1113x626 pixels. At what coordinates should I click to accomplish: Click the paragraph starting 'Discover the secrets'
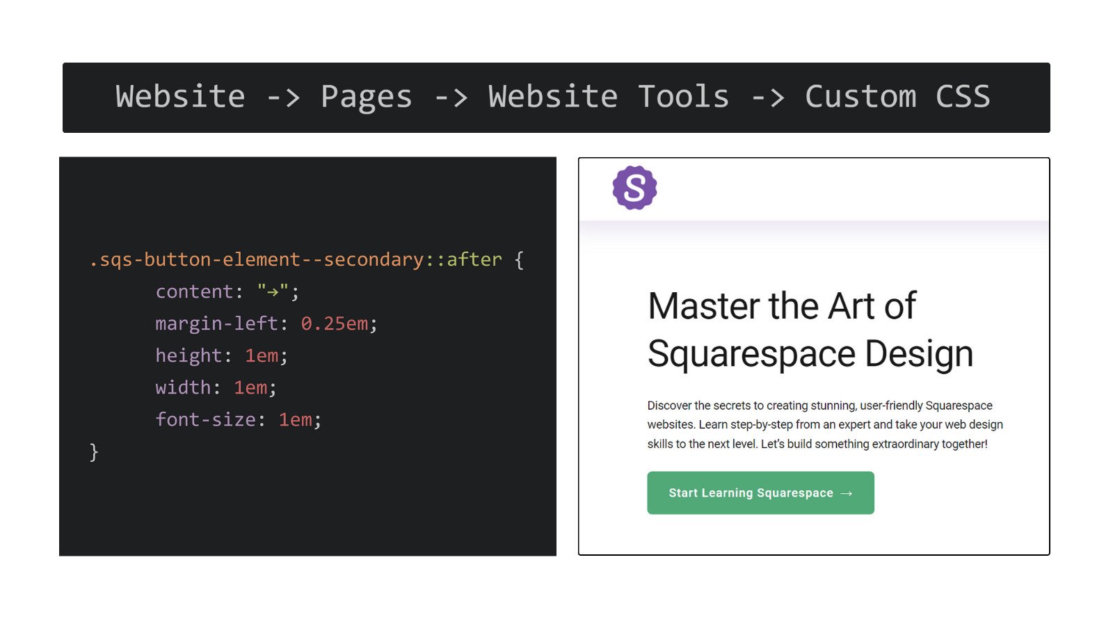click(825, 424)
